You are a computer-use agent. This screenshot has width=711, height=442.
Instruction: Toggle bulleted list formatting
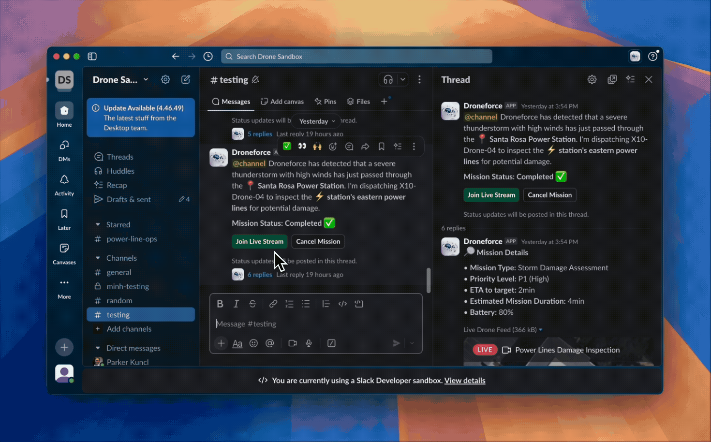click(x=306, y=304)
